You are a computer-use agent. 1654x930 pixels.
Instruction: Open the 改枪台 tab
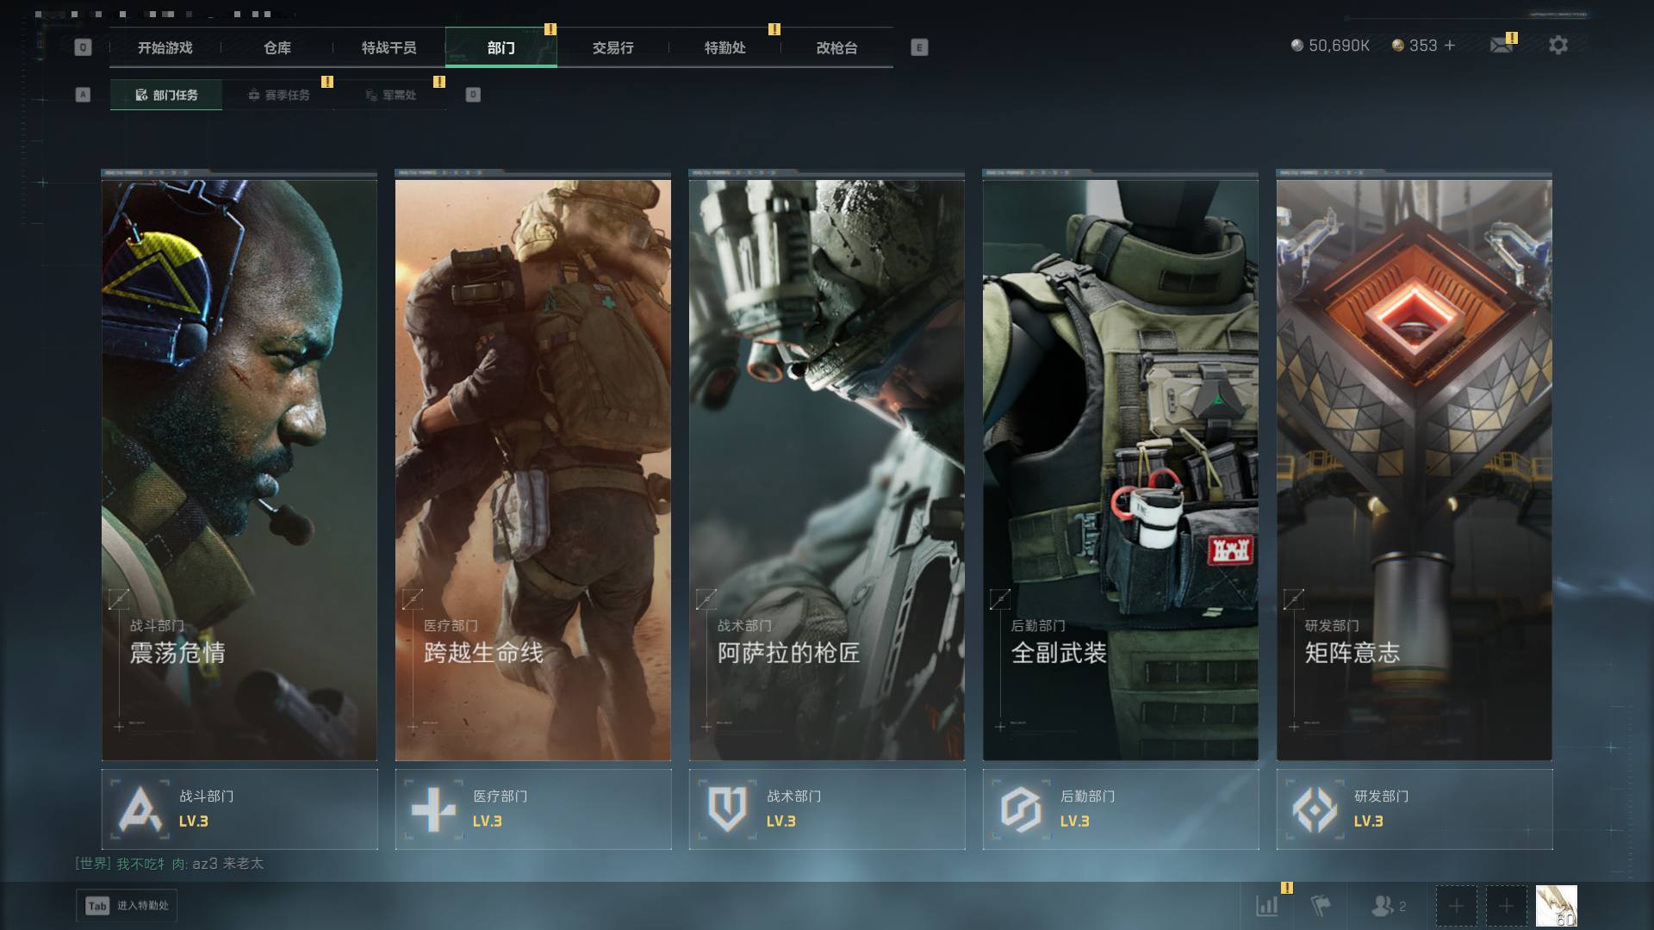(x=837, y=48)
